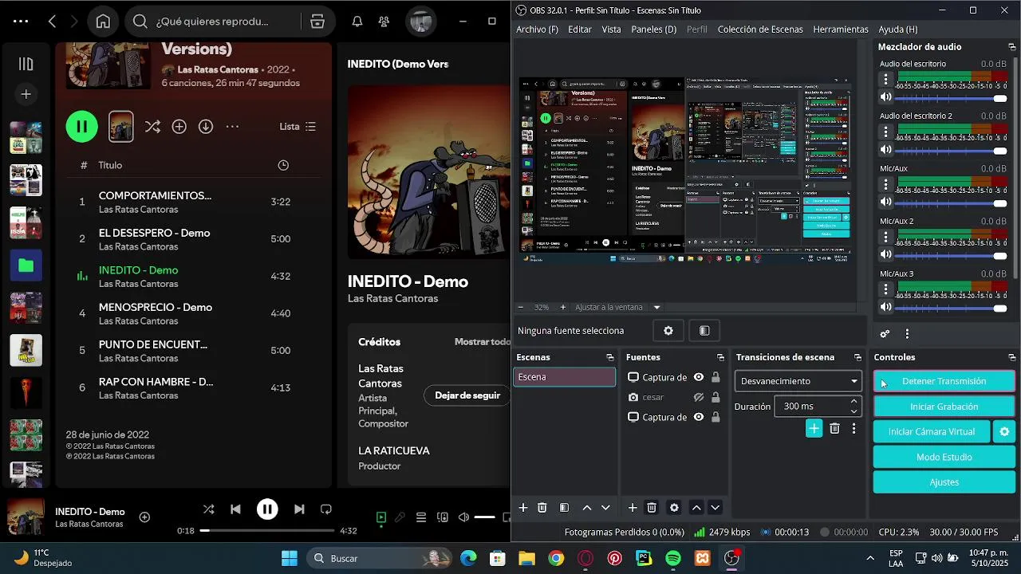1021x574 pixels.
Task: Open Spotify friend activity icon
Action: click(x=384, y=22)
